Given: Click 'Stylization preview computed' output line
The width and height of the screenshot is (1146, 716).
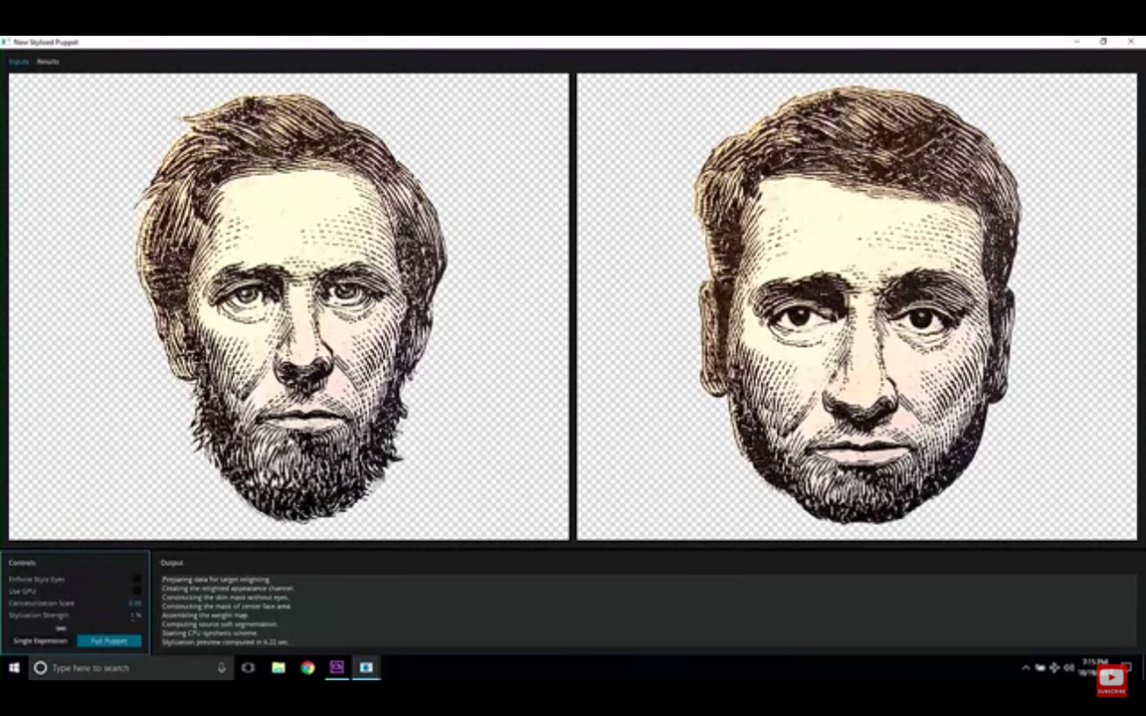Looking at the screenshot, I should coord(225,642).
